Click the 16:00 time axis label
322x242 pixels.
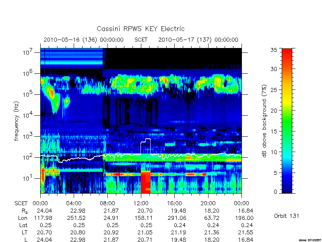[x=174, y=203]
